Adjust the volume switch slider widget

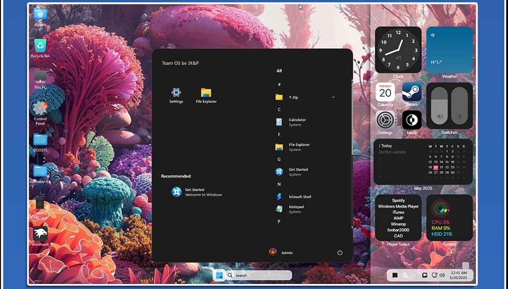[440, 106]
